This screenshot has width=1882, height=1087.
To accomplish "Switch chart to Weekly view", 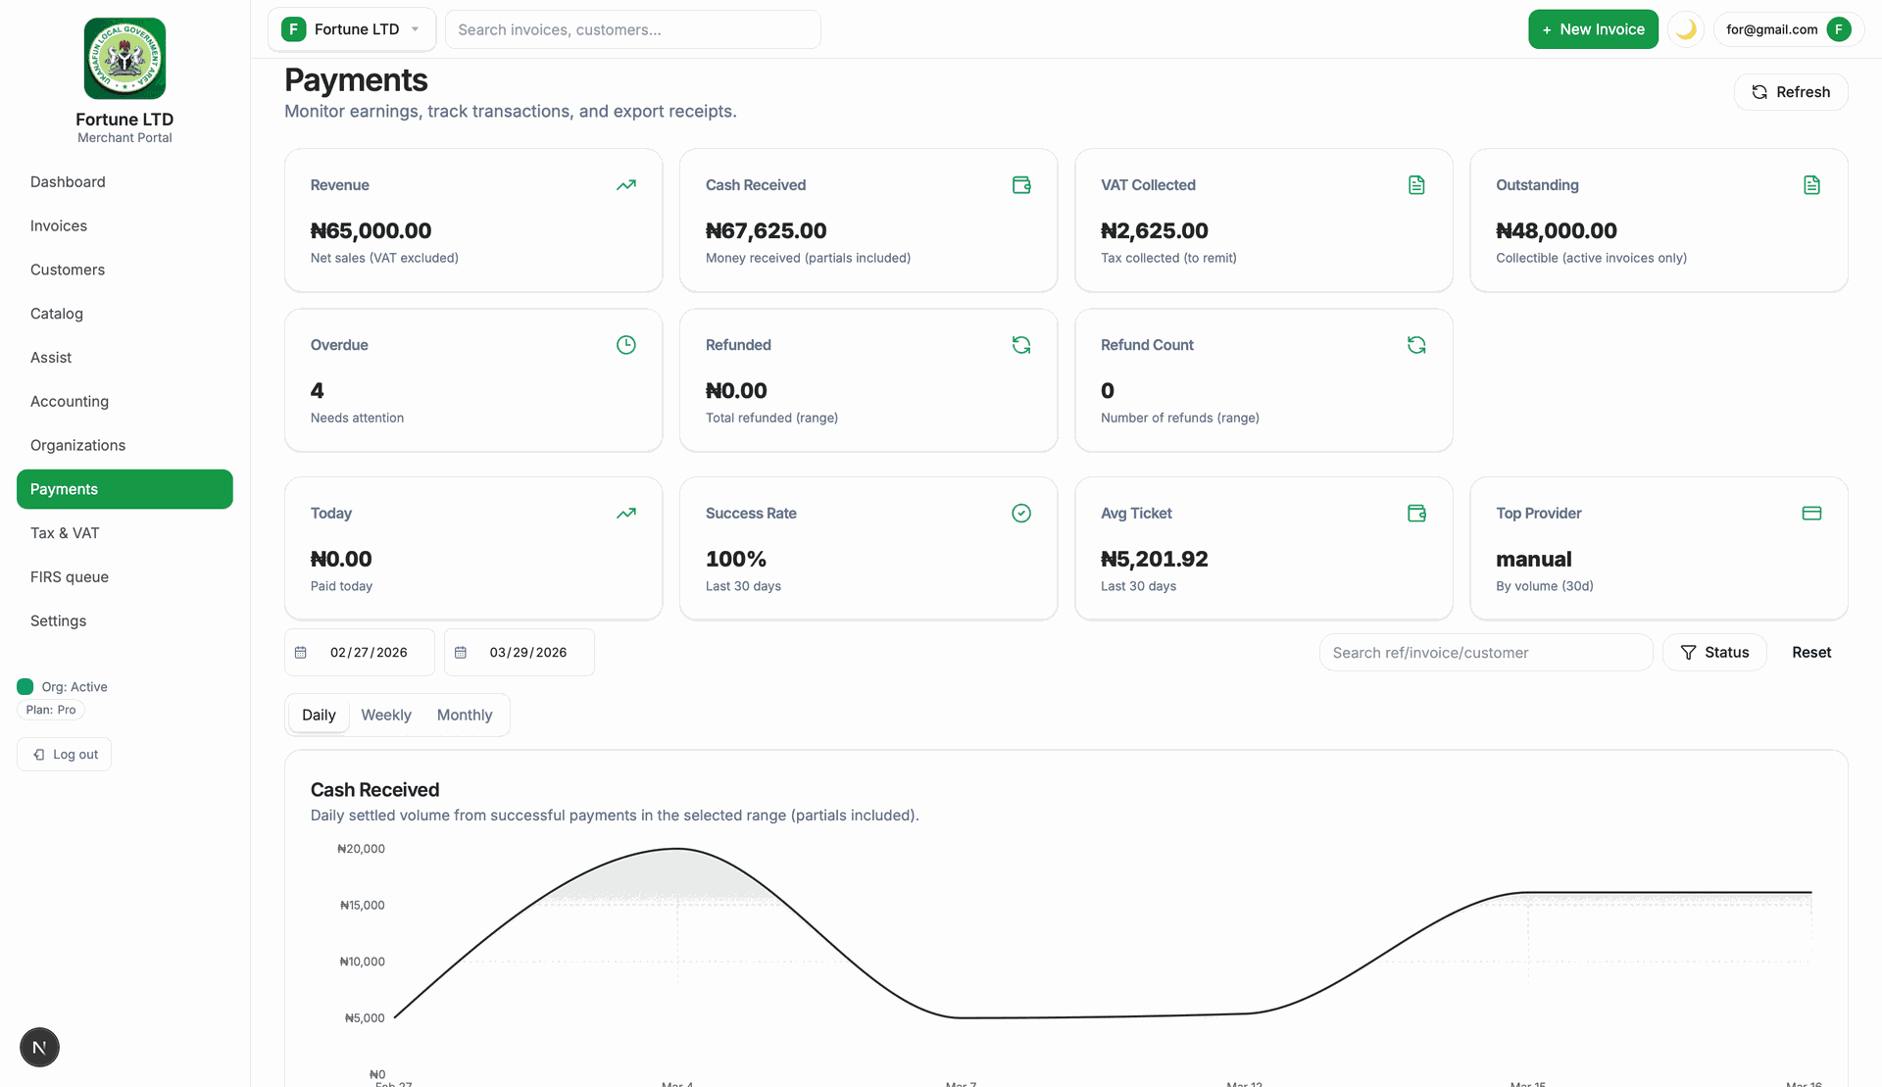I will click(386, 716).
